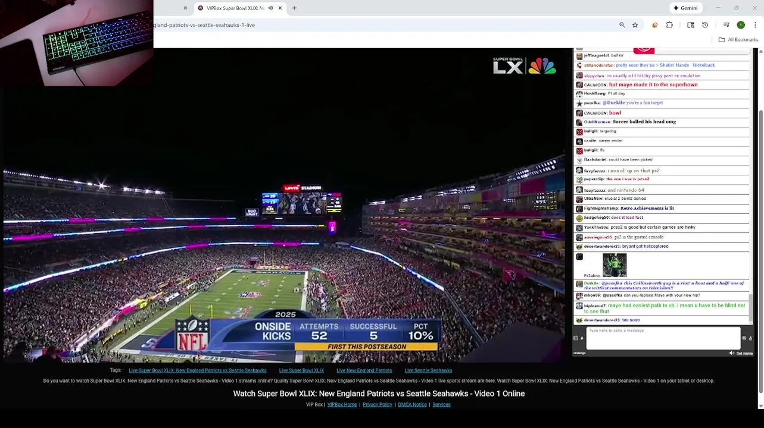Bookmark this page with the star icon
The height and width of the screenshot is (428, 764).
635,25
